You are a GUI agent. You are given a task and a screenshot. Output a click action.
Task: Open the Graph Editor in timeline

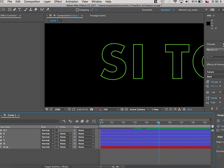[x=94, y=121]
